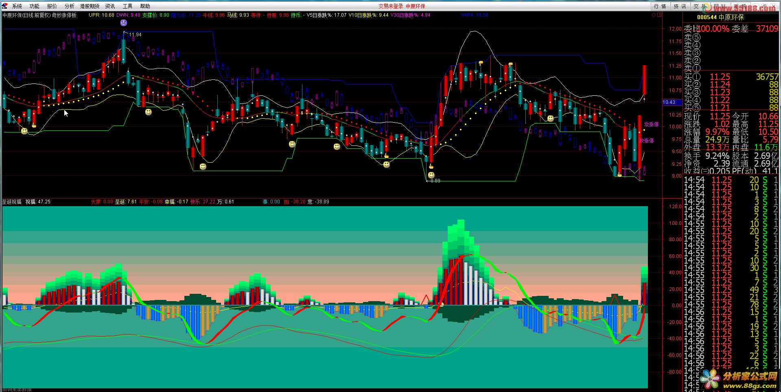Click the 买② 11.24 order row
Screen dimensions: 781x392
[731, 85]
